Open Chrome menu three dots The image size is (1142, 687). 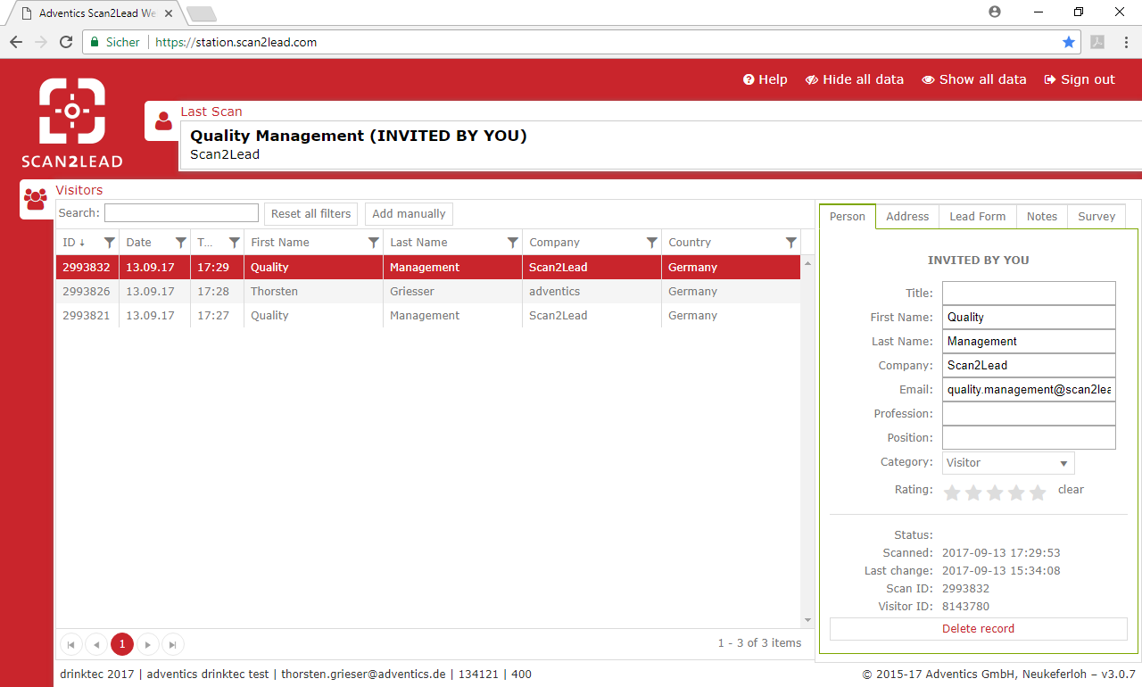(x=1125, y=42)
